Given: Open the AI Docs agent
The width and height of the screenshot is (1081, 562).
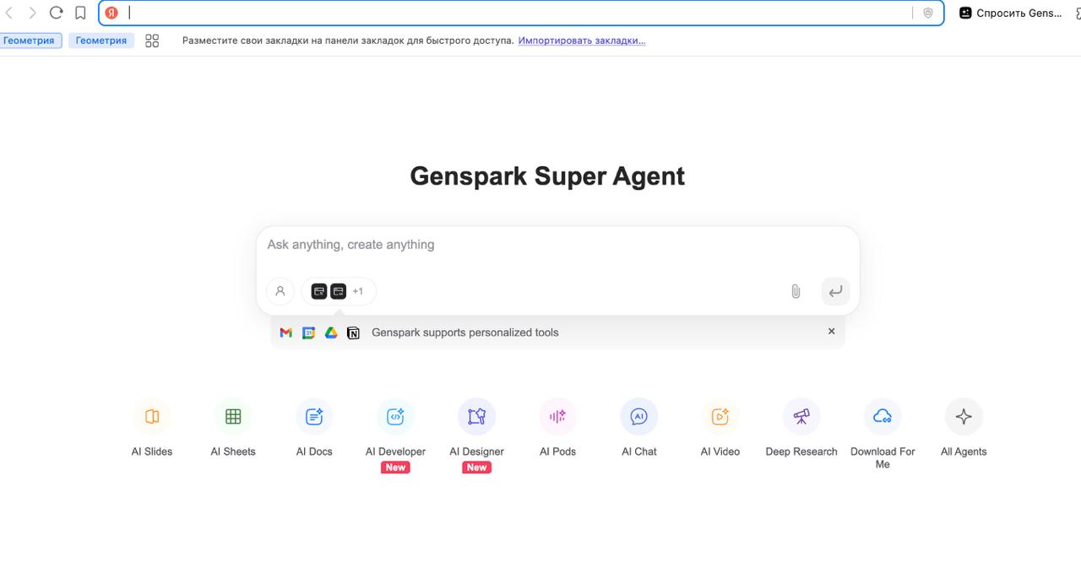Looking at the screenshot, I should coord(314,417).
